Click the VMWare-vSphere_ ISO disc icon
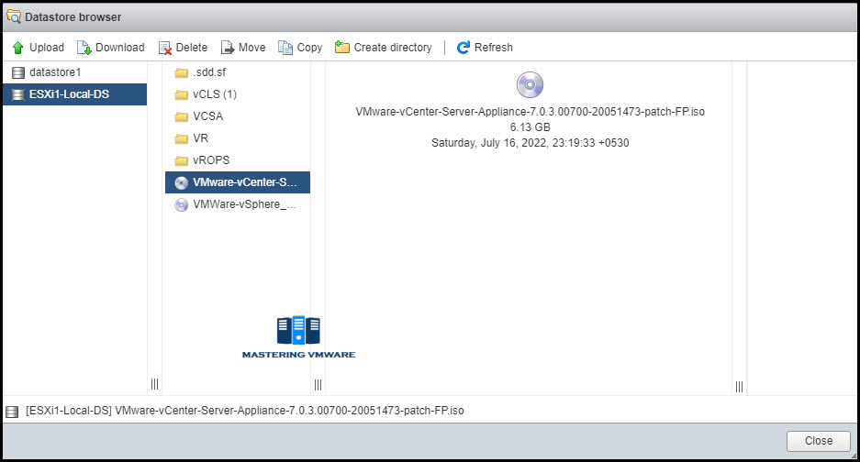Image resolution: width=860 pixels, height=462 pixels. point(181,204)
